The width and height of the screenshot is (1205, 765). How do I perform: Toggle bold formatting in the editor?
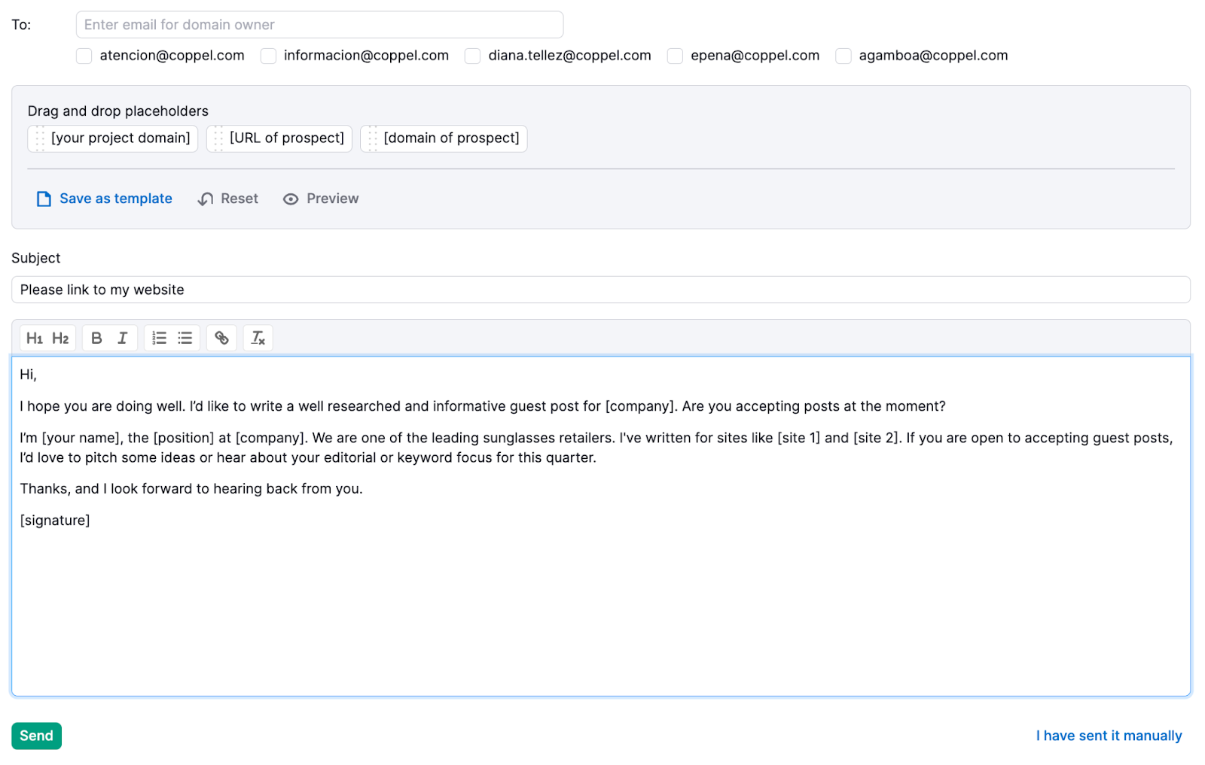pyautogui.click(x=96, y=338)
